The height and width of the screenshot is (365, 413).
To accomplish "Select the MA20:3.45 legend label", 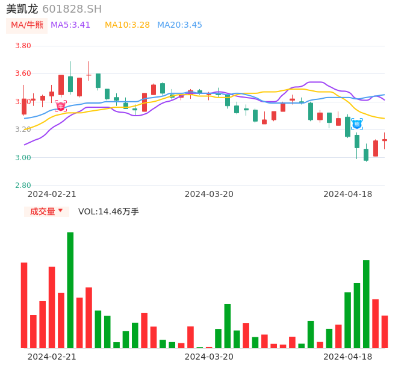I will coord(179,25).
